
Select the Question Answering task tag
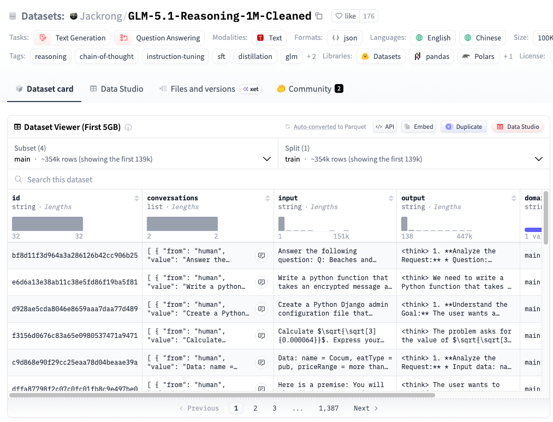click(x=159, y=38)
